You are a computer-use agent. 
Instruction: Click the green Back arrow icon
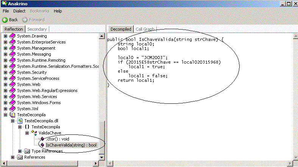point(5,20)
